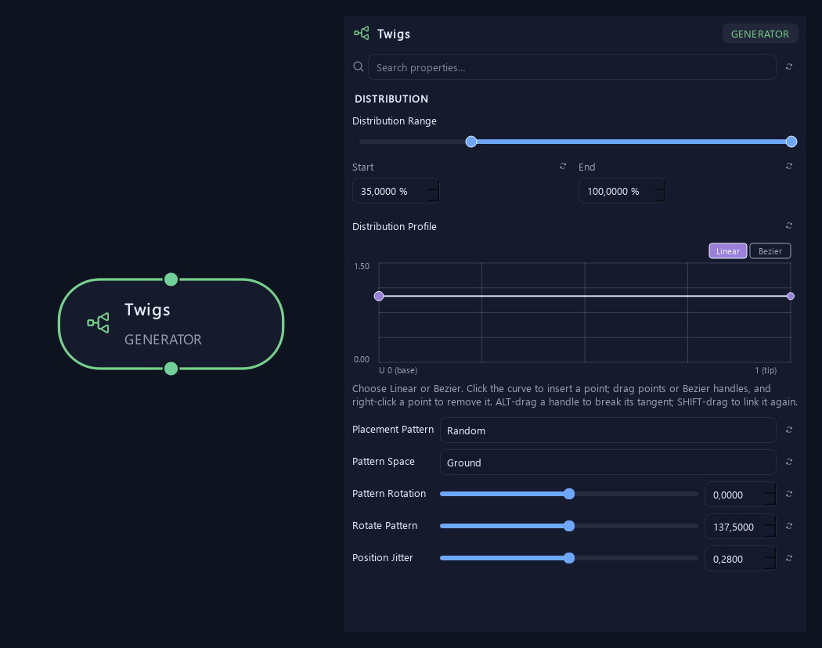822x648 pixels.
Task: Click the base curve point on profile
Action: point(379,296)
